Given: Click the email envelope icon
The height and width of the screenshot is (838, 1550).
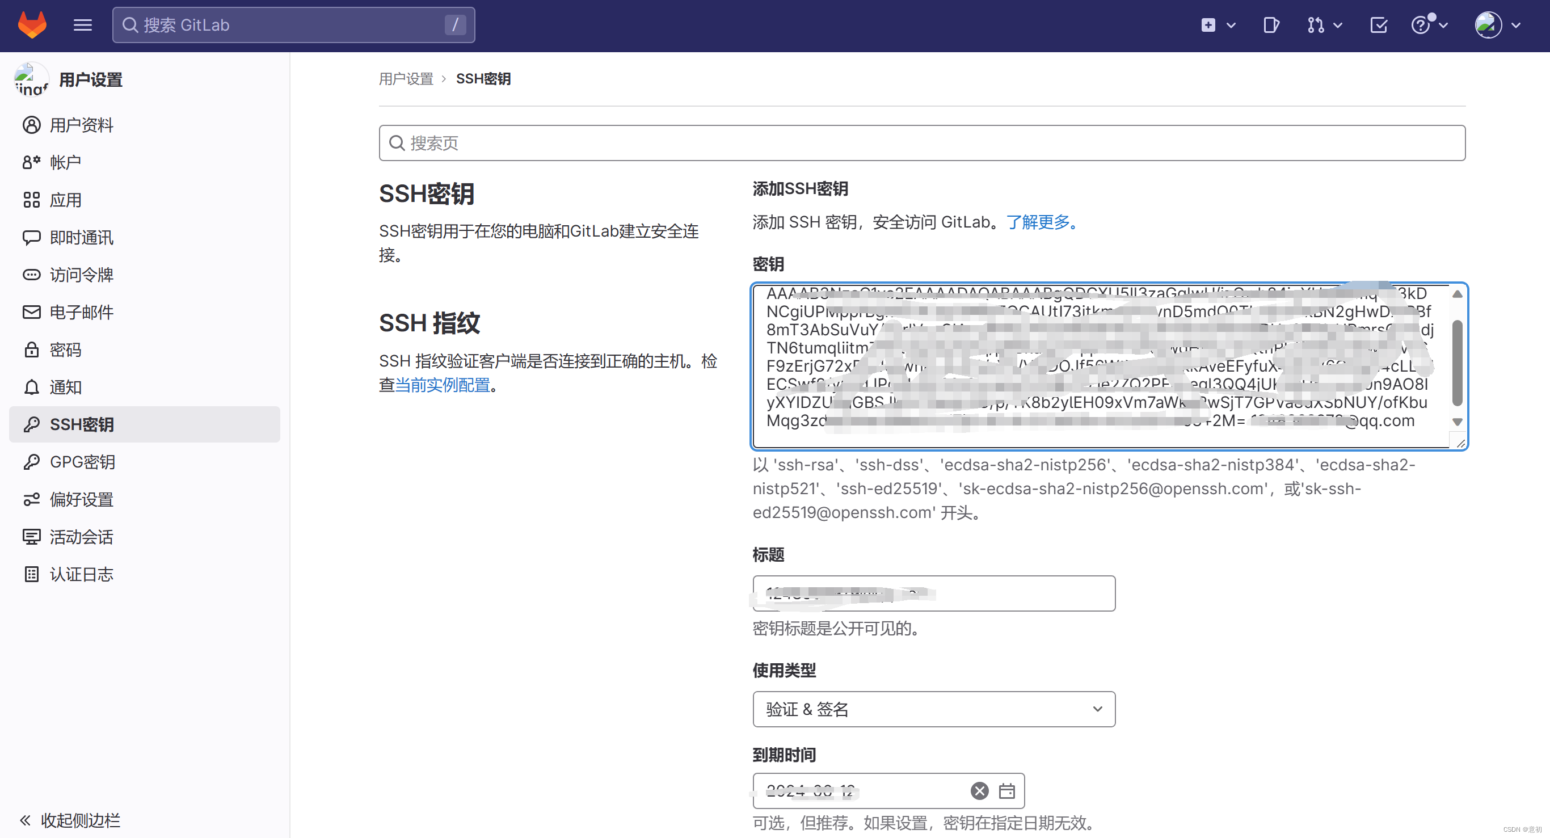Looking at the screenshot, I should coord(31,312).
